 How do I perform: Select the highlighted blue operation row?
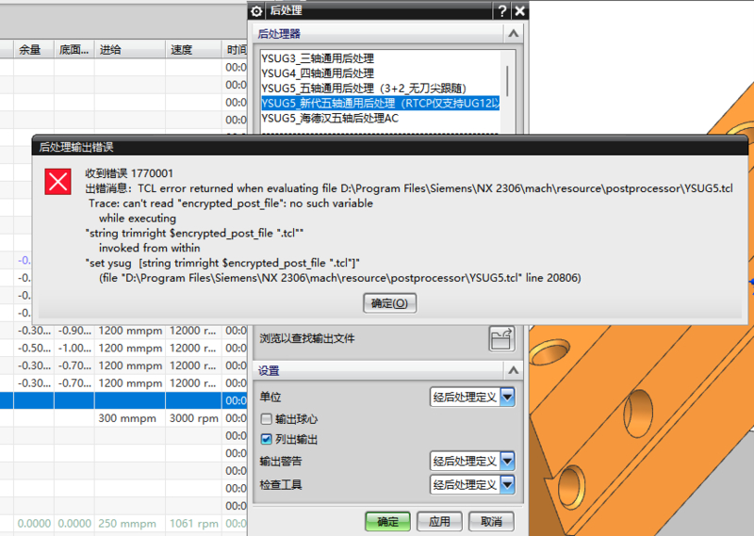(123, 400)
